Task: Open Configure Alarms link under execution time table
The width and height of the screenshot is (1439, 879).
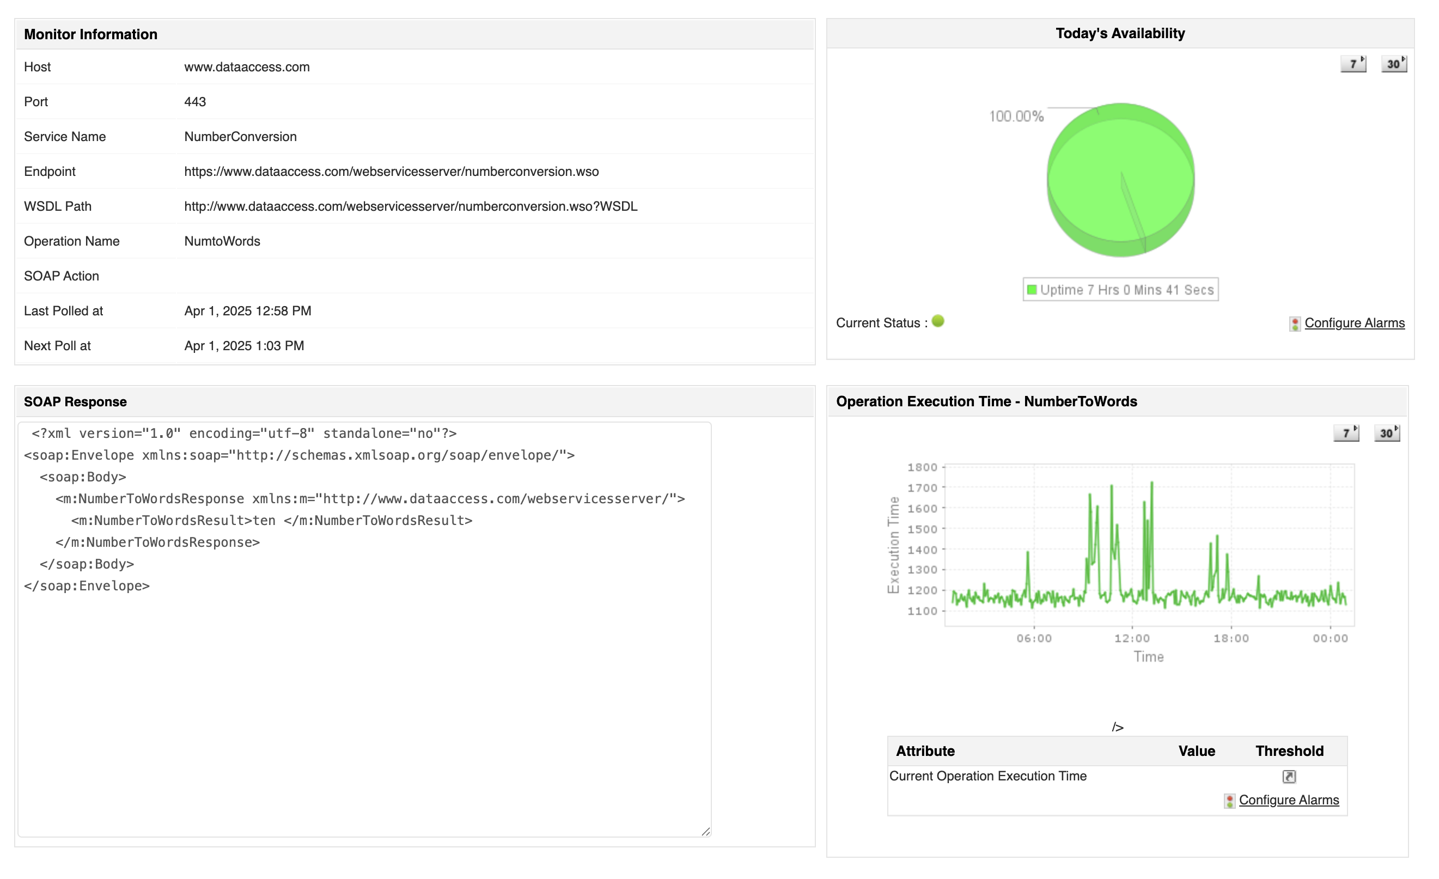Action: (x=1289, y=800)
